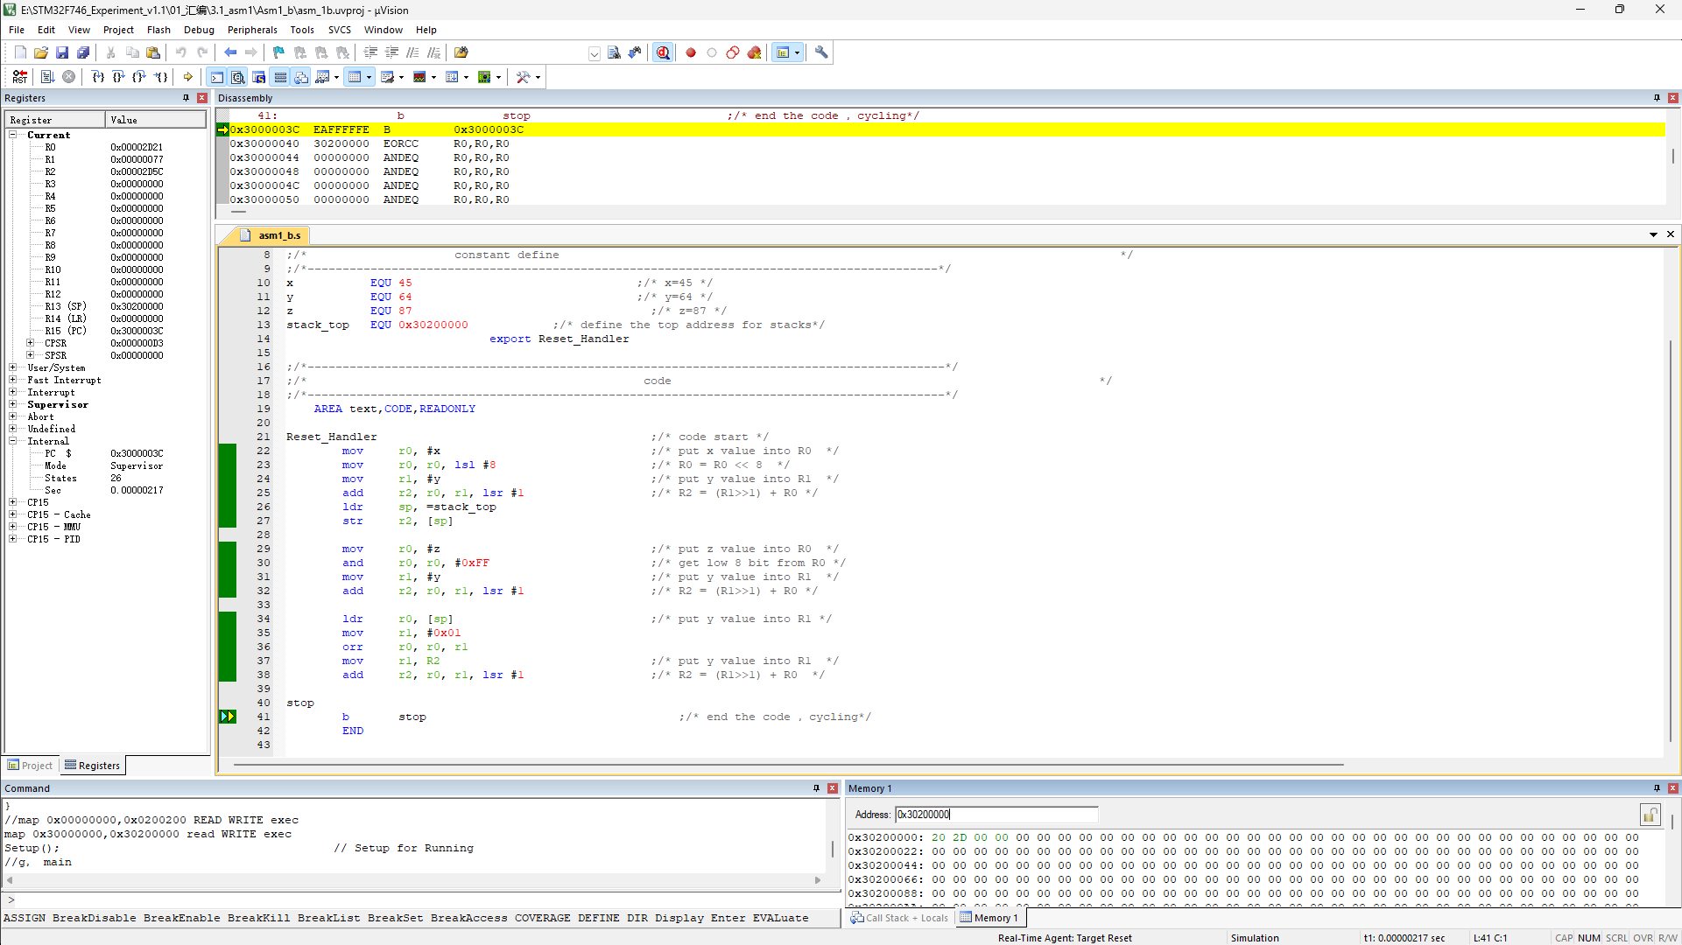Viewport: 1682px width, 945px height.
Task: Click the Memory 1 Address input field
Action: [996, 815]
